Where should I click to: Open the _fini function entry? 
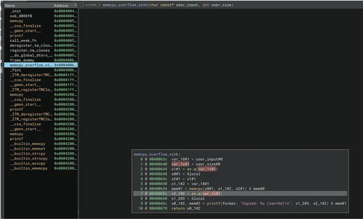pyautogui.click(x=15, y=70)
